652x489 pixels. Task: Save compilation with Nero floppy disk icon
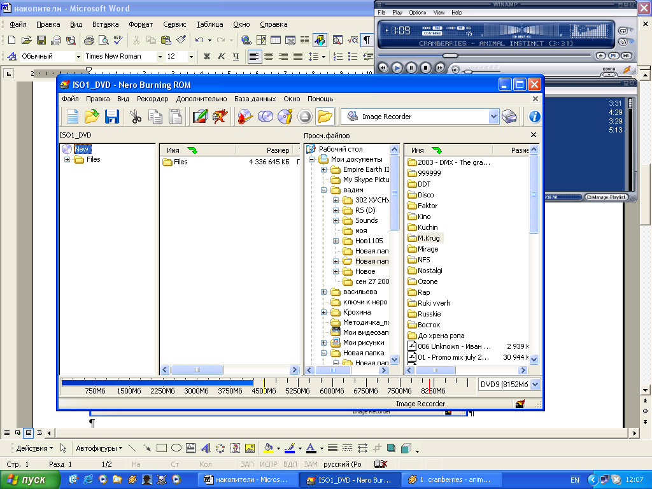111,117
